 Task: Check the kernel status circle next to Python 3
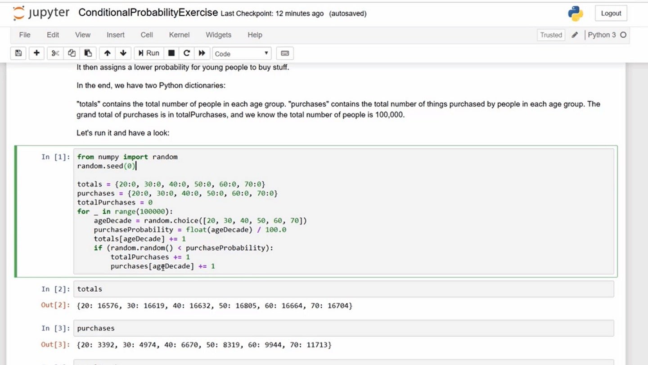tap(624, 35)
